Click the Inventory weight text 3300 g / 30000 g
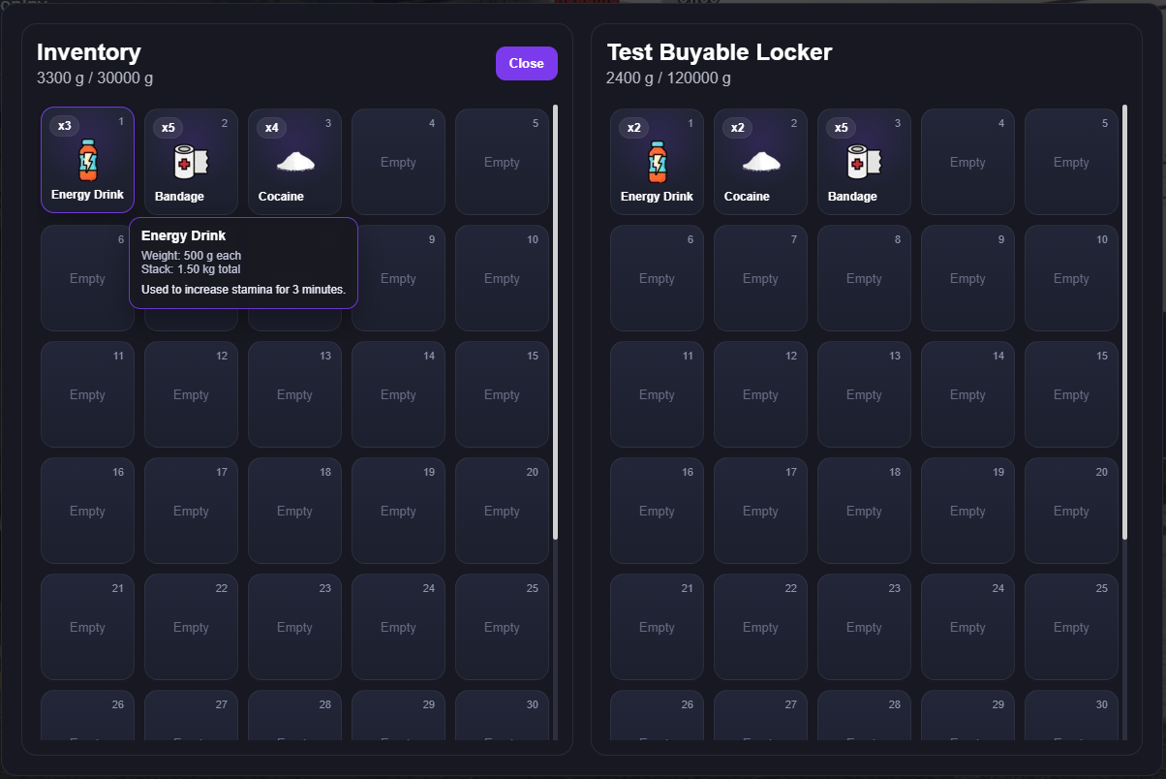 click(95, 78)
